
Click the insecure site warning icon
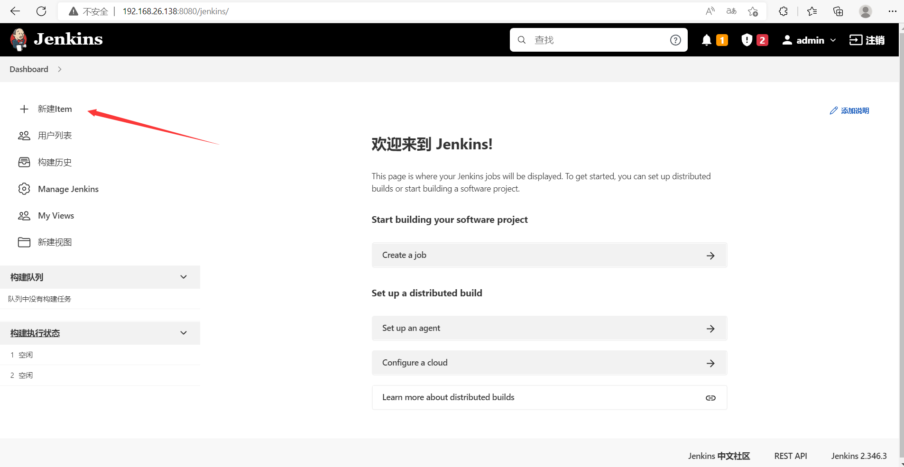click(73, 11)
